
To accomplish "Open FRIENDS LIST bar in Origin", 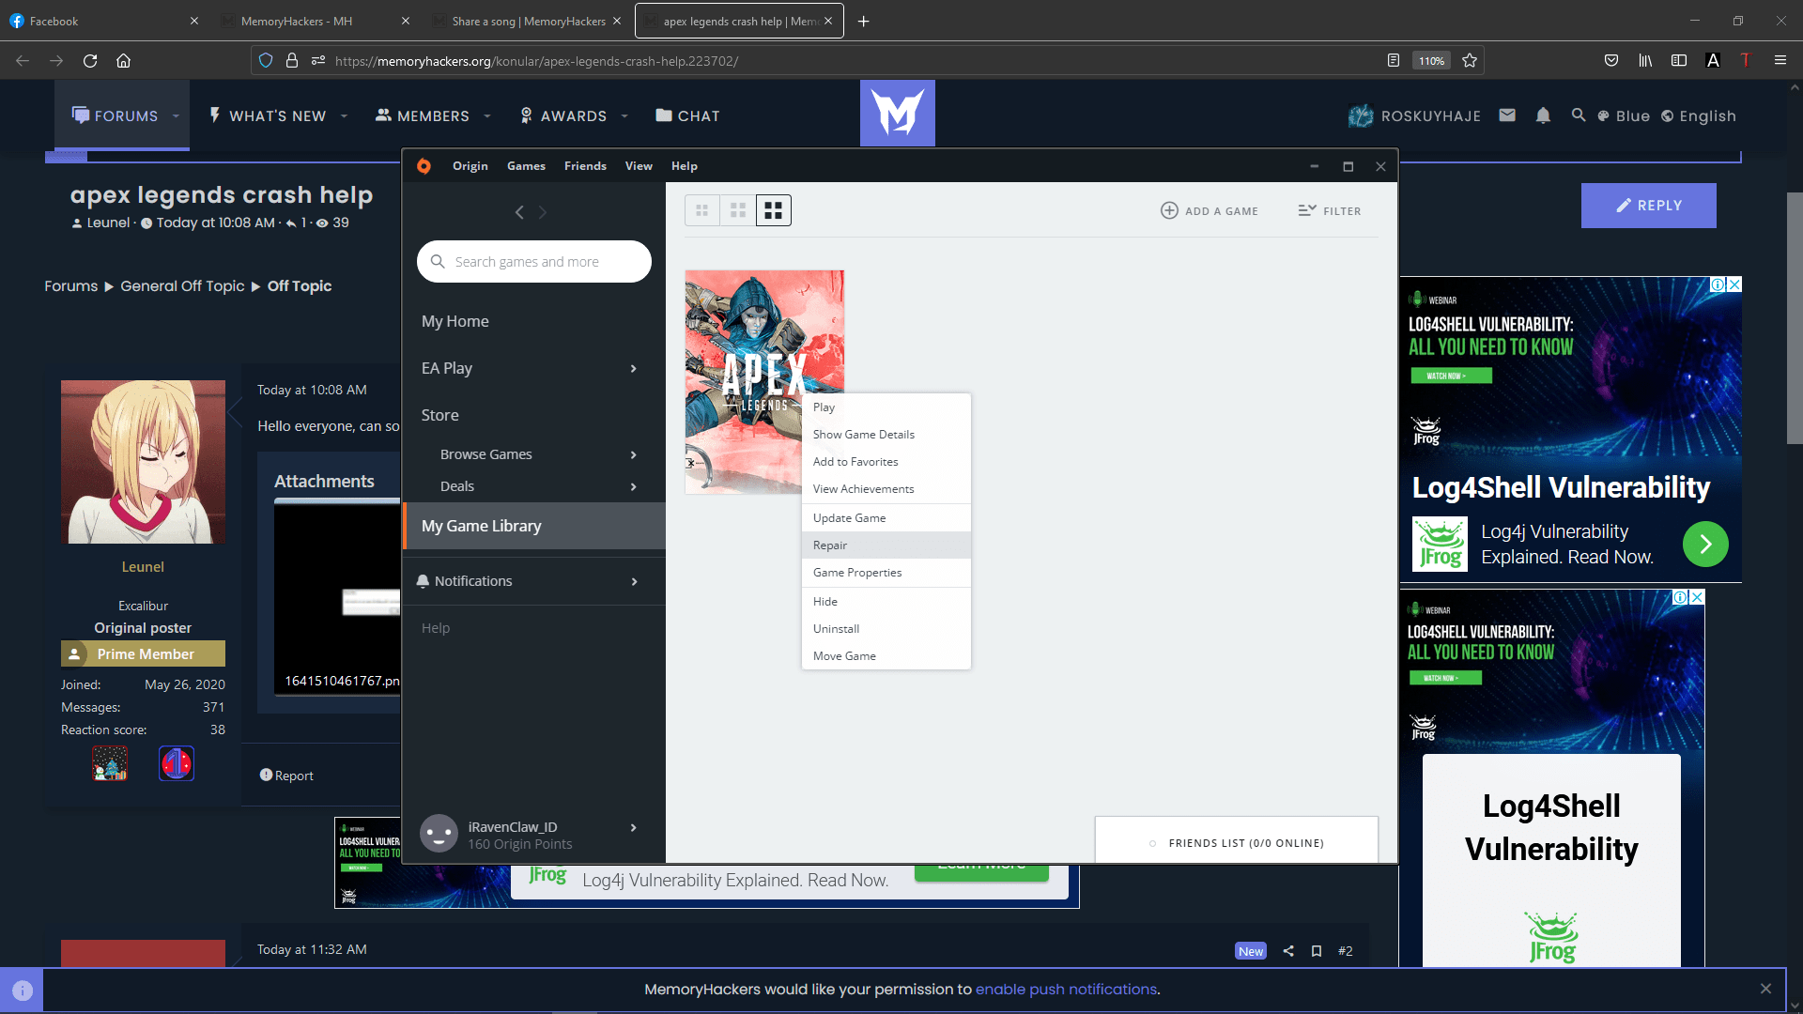I will point(1236,840).
